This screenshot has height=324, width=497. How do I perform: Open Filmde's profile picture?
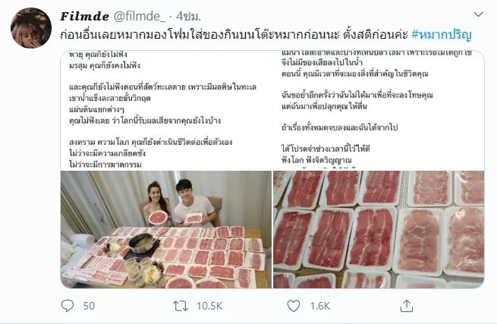coord(31,28)
